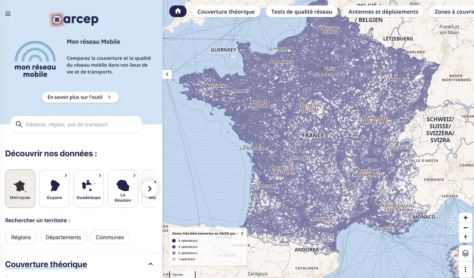Viewport: 474px width, 278px height.
Task: Click the BRETAGNE region label
Action: (x=217, y=86)
